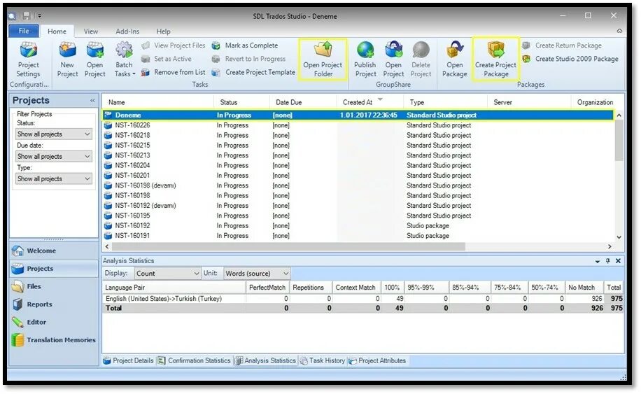The height and width of the screenshot is (394, 641).
Task: Click Revert to In Progress
Action: (x=248, y=59)
